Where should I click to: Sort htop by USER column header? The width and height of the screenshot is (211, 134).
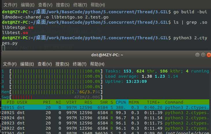22,102
